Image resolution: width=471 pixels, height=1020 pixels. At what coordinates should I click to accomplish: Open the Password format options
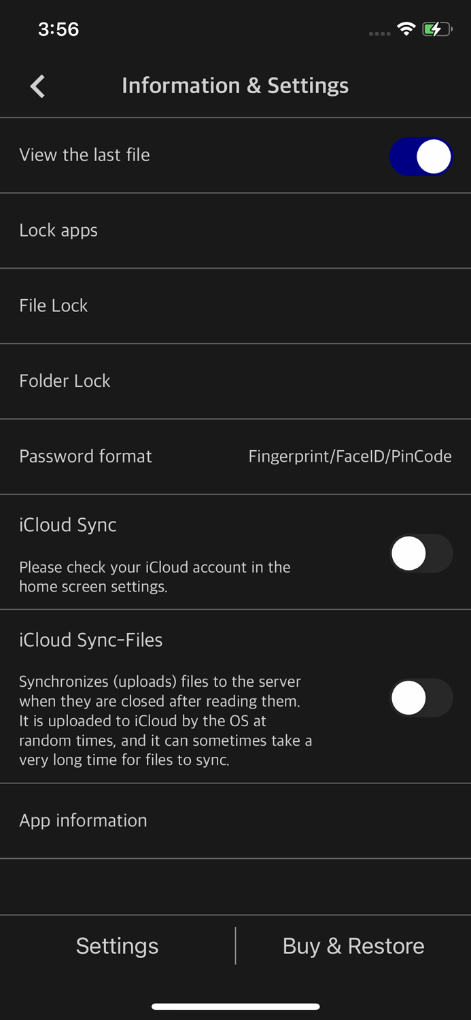pos(86,456)
